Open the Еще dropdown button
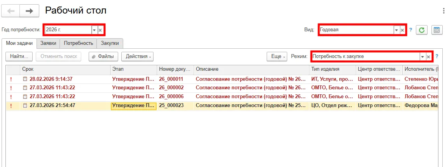Screen dimensions: 447x167 (x=276, y=56)
